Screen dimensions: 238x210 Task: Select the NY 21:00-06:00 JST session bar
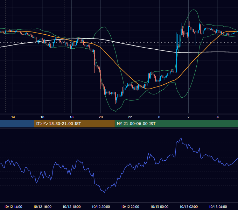[176, 124]
